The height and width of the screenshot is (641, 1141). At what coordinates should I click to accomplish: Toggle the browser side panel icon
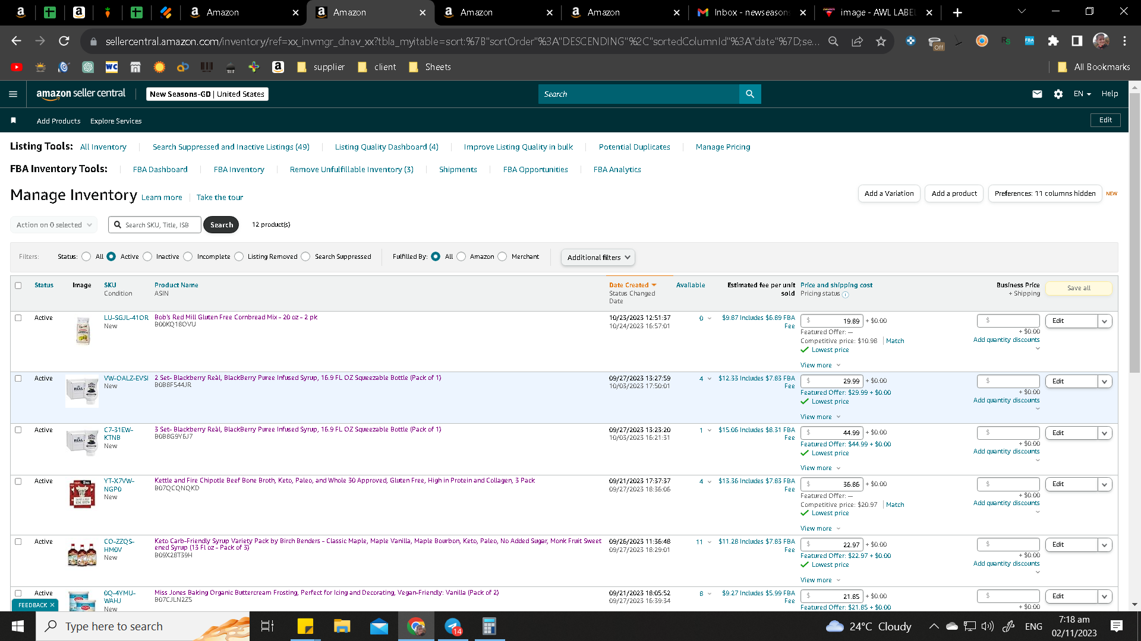pos(1077,41)
